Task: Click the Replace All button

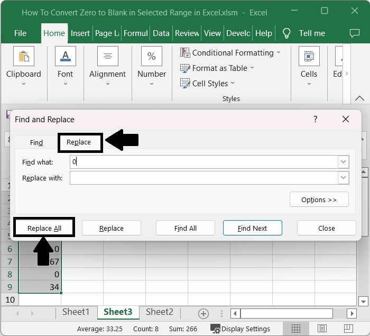Action: click(x=44, y=228)
